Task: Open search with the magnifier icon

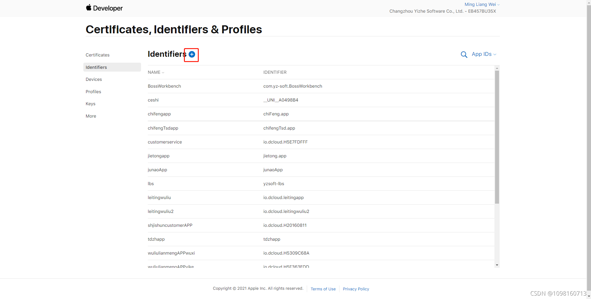Action: click(x=464, y=55)
